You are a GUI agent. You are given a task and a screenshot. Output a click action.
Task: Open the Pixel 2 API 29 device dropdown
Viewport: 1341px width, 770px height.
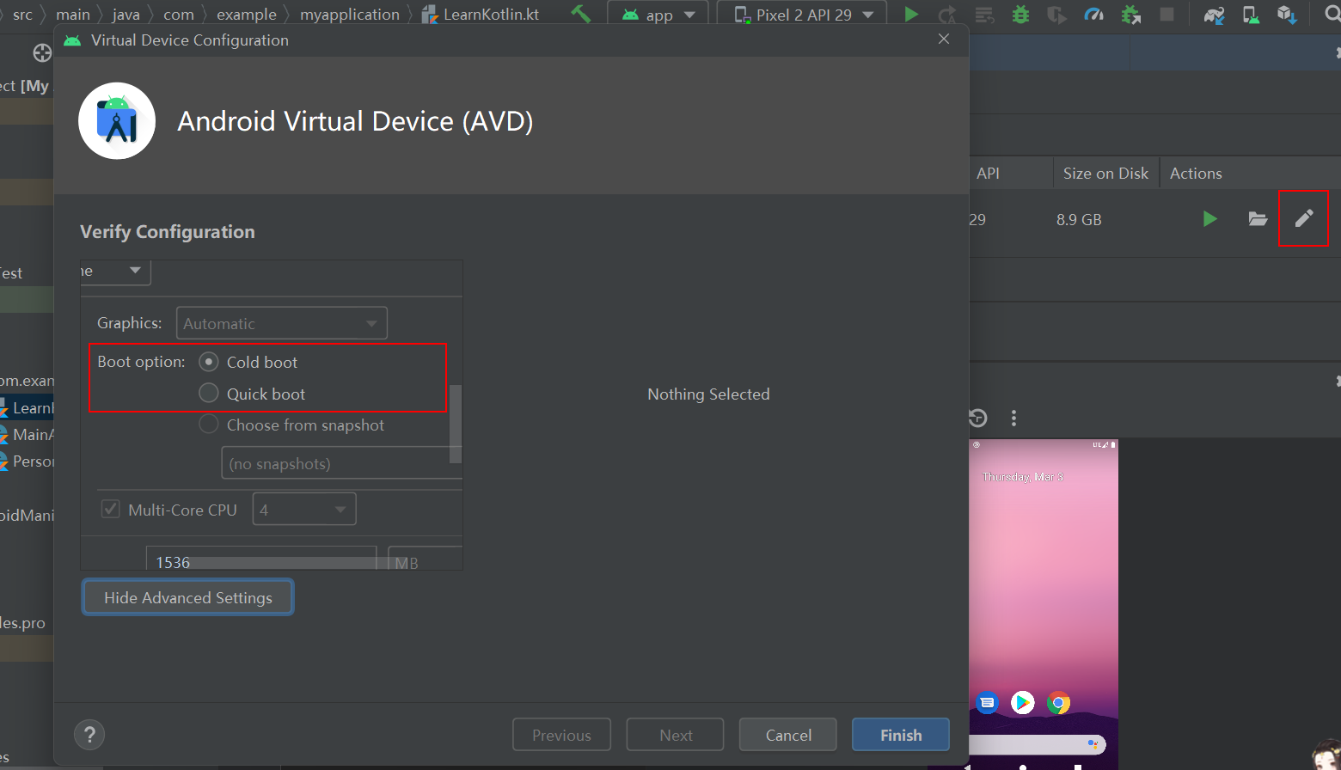tap(800, 13)
